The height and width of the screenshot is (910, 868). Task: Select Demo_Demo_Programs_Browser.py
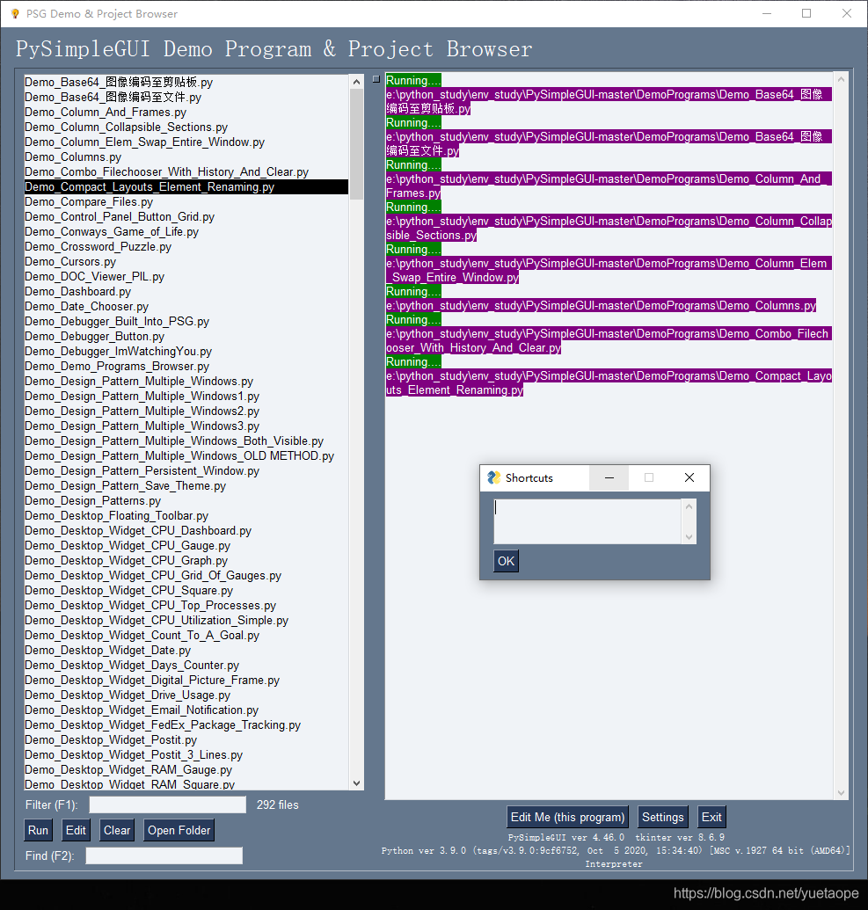click(x=186, y=367)
